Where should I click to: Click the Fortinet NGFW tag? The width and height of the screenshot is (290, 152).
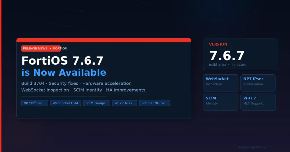pyautogui.click(x=154, y=103)
